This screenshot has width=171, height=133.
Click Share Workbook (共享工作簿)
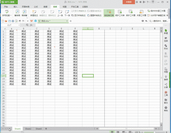[141, 13]
